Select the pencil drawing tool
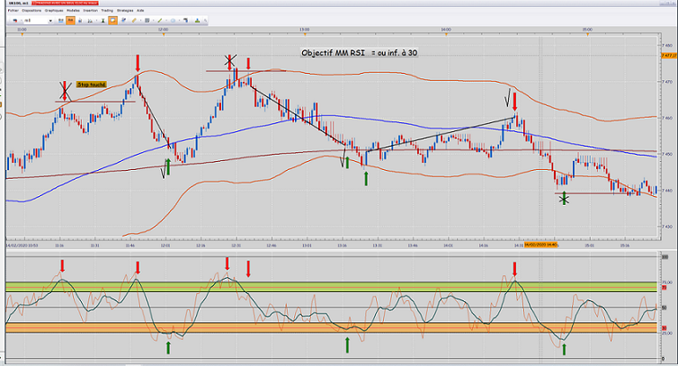 point(134,21)
